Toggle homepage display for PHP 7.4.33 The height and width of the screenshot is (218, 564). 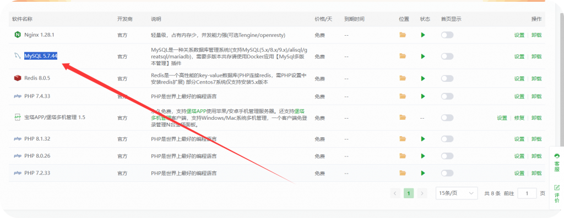447,96
